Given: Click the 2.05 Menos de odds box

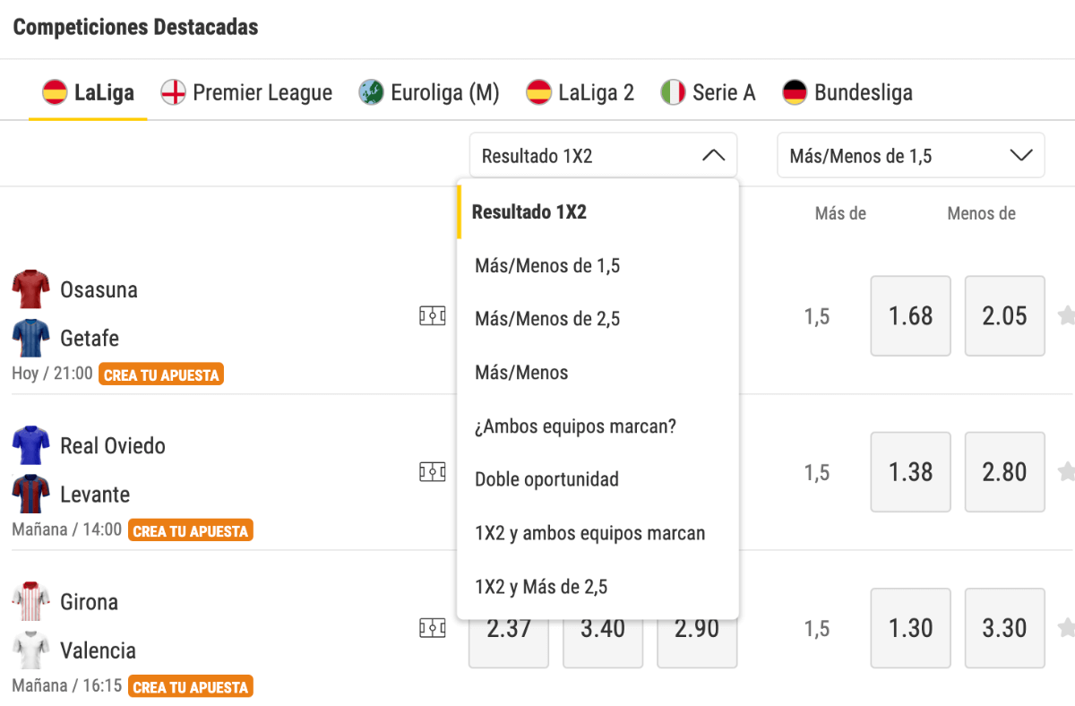Looking at the screenshot, I should (x=1004, y=315).
